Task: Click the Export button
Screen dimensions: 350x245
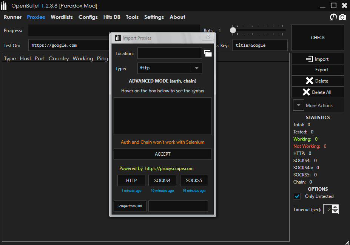Action: tap(318, 70)
